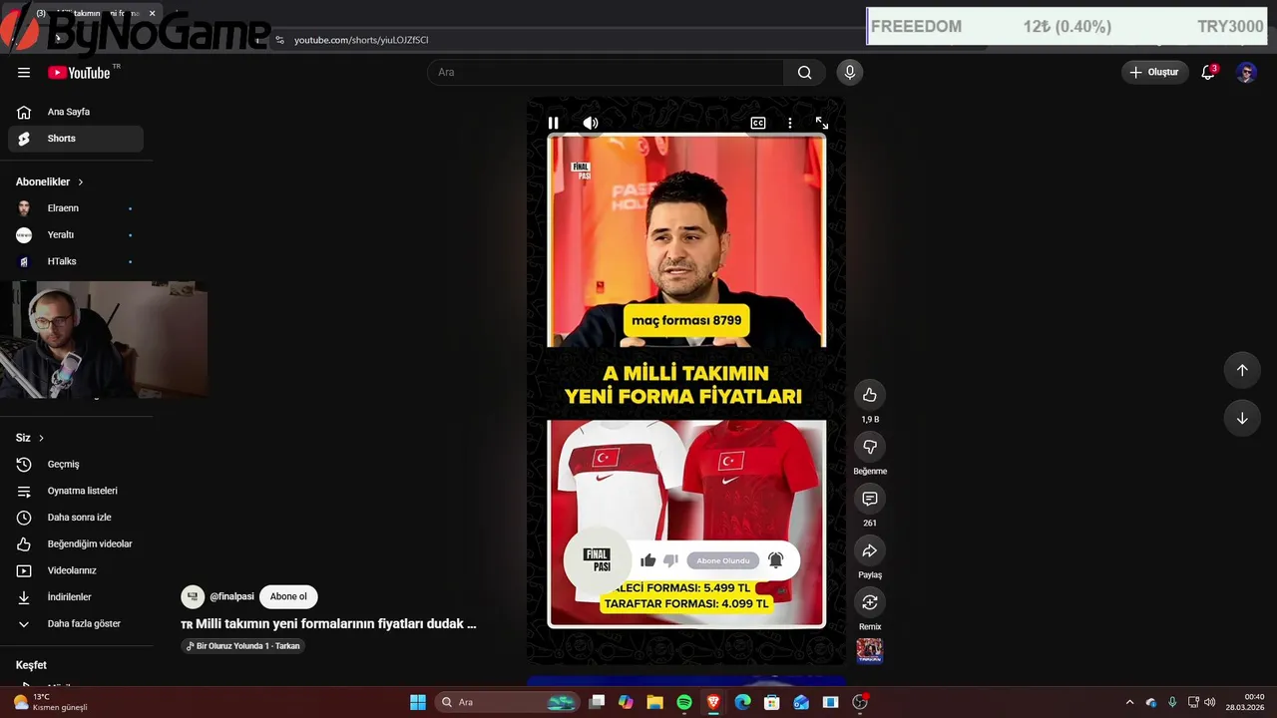This screenshot has width=1277, height=718.
Task: Click the system tray microphone icon
Action: click(1172, 702)
